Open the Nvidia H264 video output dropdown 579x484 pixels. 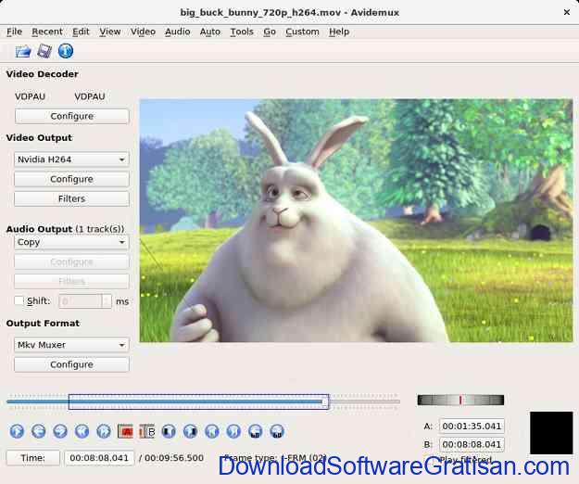71,159
